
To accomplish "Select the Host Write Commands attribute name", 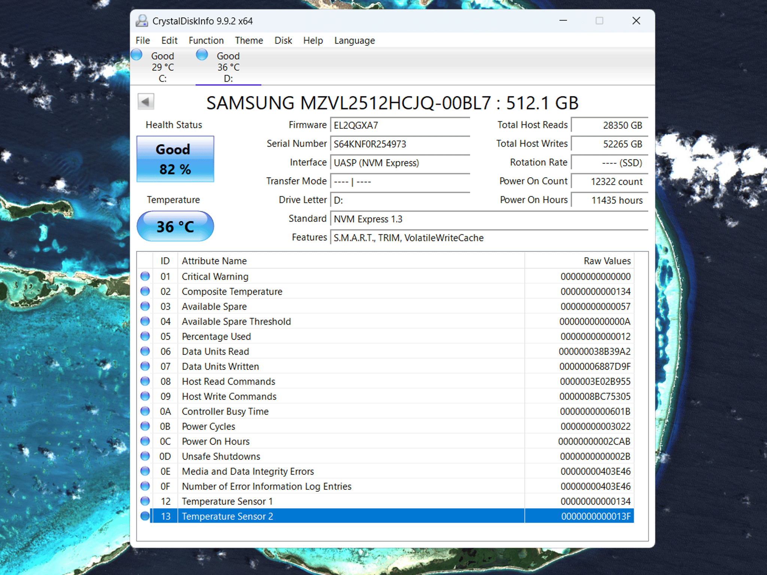I will 229,396.
